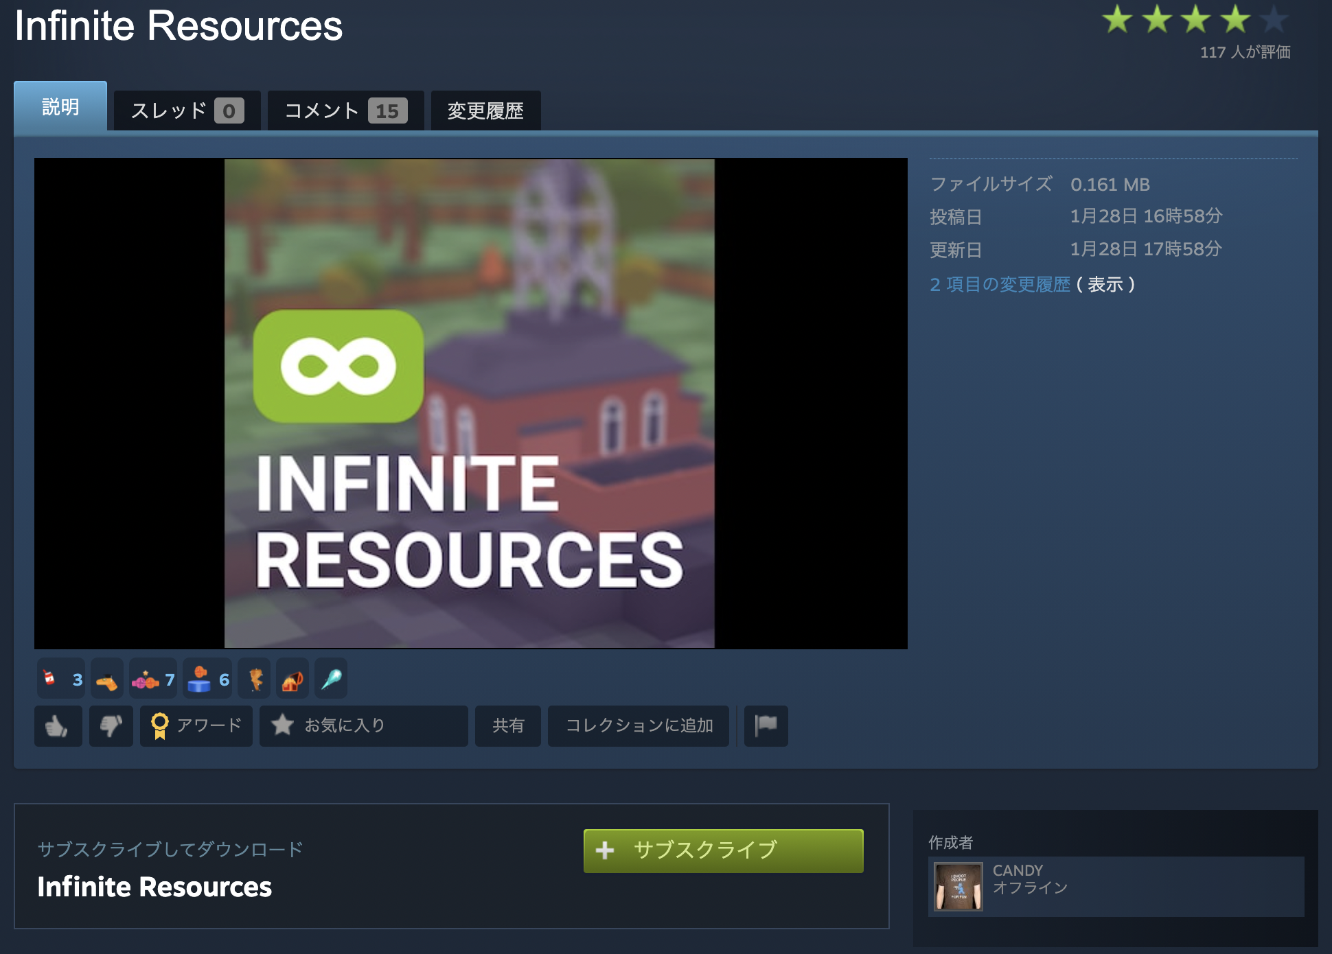Click the orange tornado award badge
Viewport: 1332px width, 954px height.
[x=255, y=679]
